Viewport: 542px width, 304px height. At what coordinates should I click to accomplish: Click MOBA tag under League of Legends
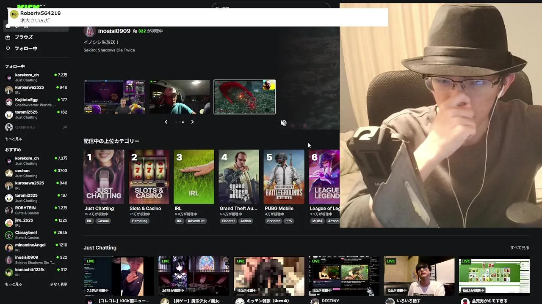coord(317,221)
